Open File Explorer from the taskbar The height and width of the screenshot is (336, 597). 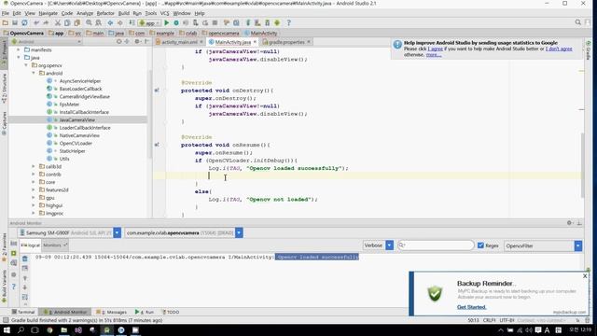click(x=64, y=329)
